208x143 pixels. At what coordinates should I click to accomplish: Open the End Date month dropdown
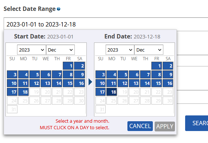(x=149, y=50)
